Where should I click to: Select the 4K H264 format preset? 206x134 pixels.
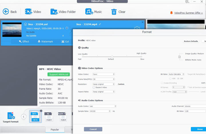49,117
